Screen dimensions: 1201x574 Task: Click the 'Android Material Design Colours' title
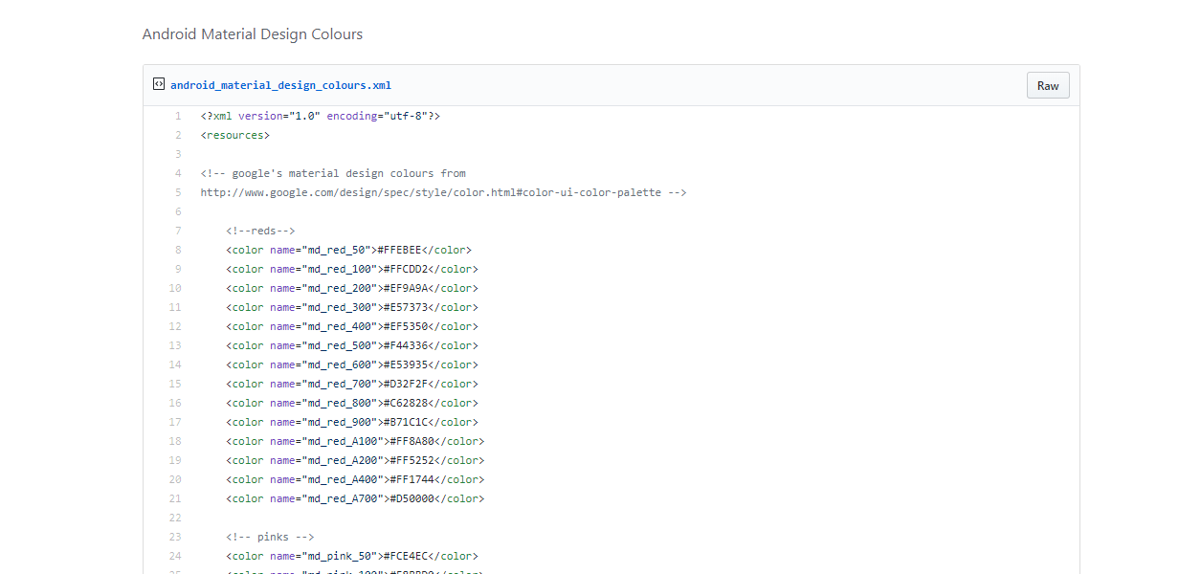tap(253, 34)
